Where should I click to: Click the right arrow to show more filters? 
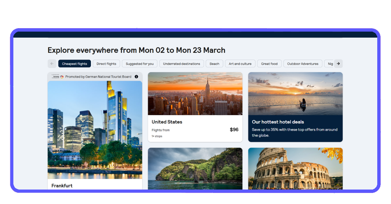click(x=338, y=64)
